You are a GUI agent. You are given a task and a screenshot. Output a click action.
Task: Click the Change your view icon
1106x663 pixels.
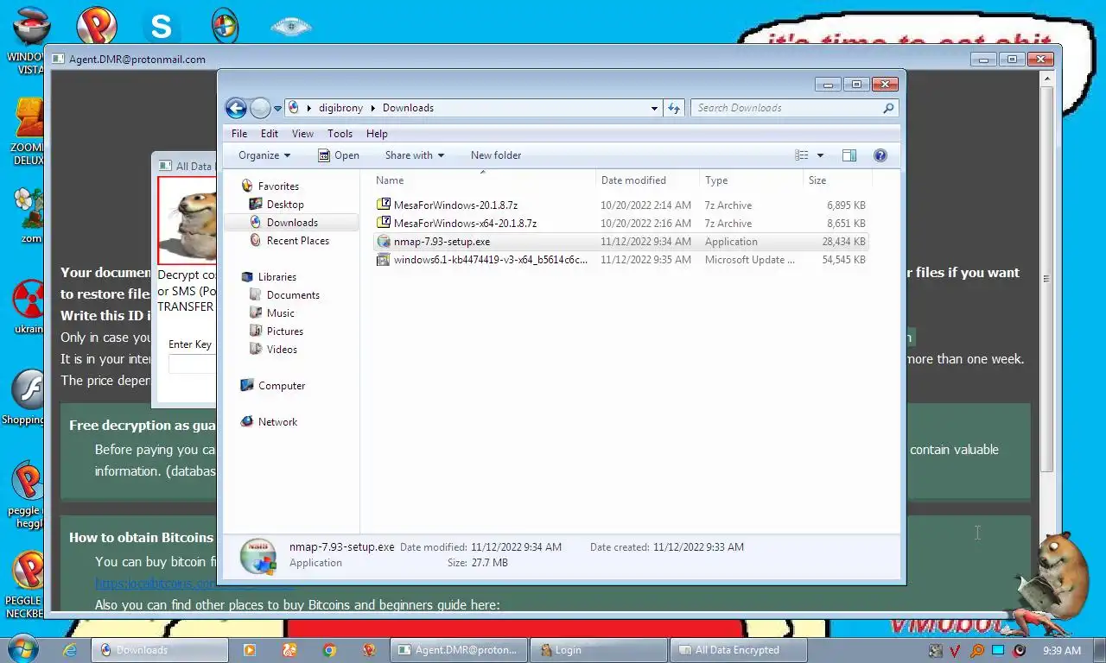click(802, 155)
